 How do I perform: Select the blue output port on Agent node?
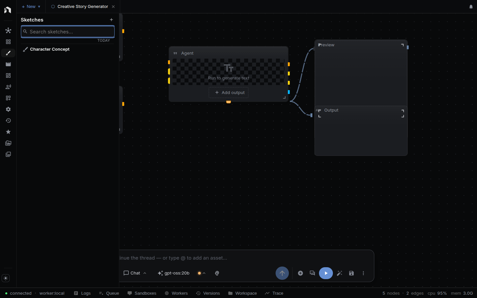pos(289,92)
